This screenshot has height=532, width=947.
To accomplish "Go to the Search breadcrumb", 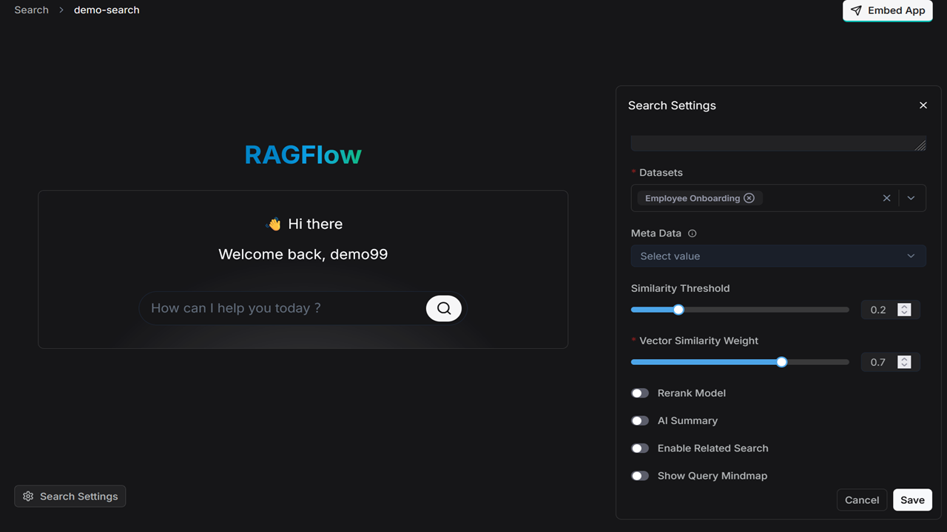I will click(x=31, y=10).
